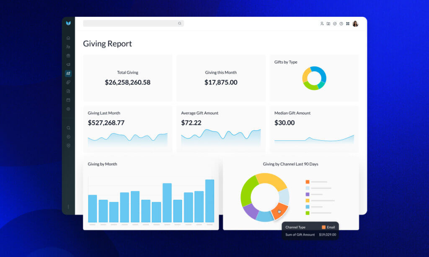Click the open-book icon in the header
The width and height of the screenshot is (429, 257).
coord(328,23)
